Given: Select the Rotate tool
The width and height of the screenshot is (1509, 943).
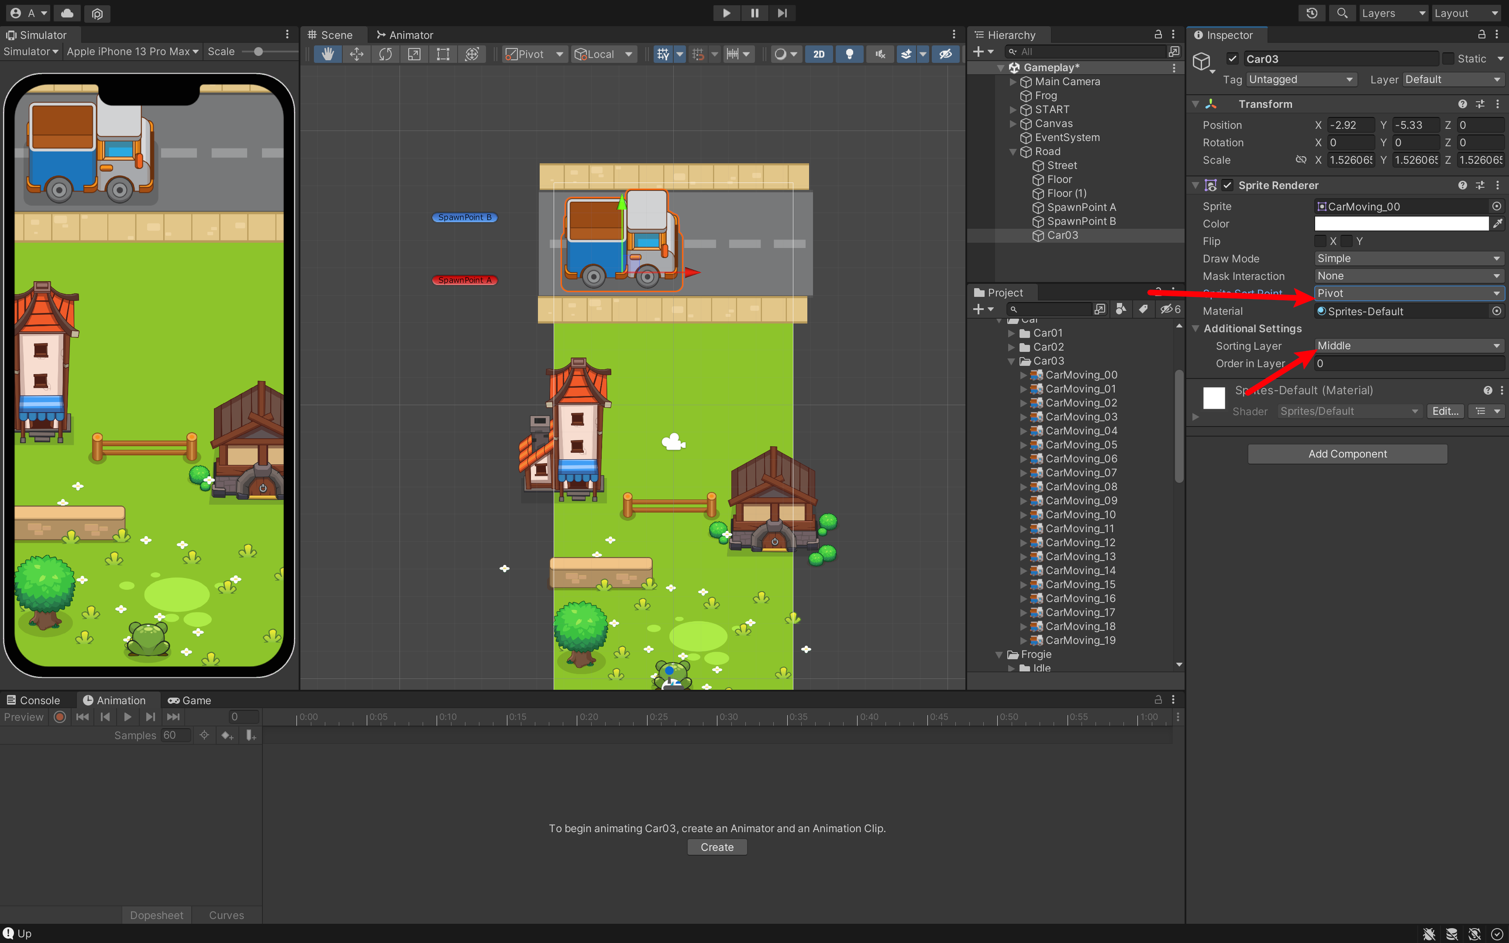Looking at the screenshot, I should (386, 54).
